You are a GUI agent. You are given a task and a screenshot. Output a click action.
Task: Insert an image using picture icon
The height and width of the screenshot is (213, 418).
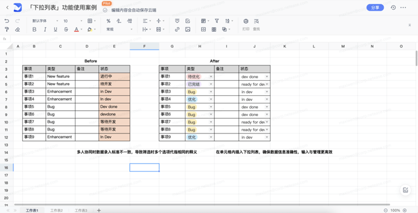[x=188, y=30]
